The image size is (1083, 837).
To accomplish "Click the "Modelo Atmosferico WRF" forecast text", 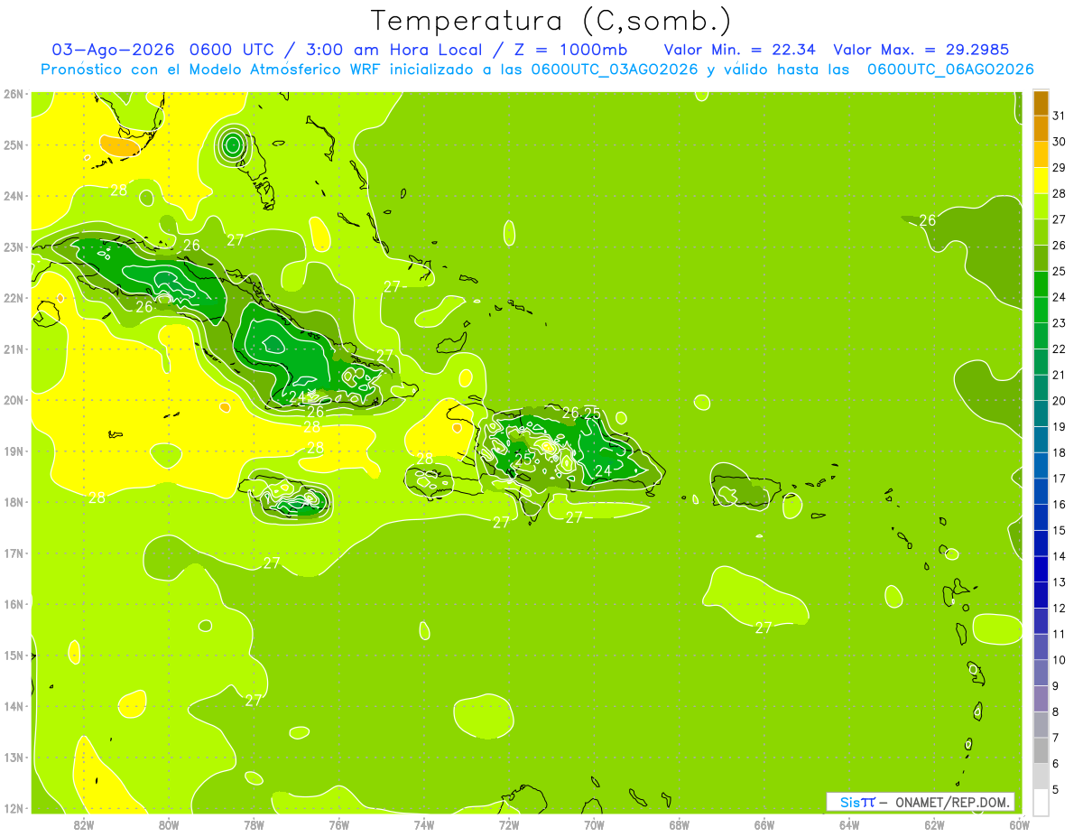I will [283, 69].
